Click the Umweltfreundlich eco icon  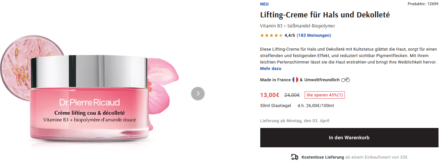coord(345,80)
